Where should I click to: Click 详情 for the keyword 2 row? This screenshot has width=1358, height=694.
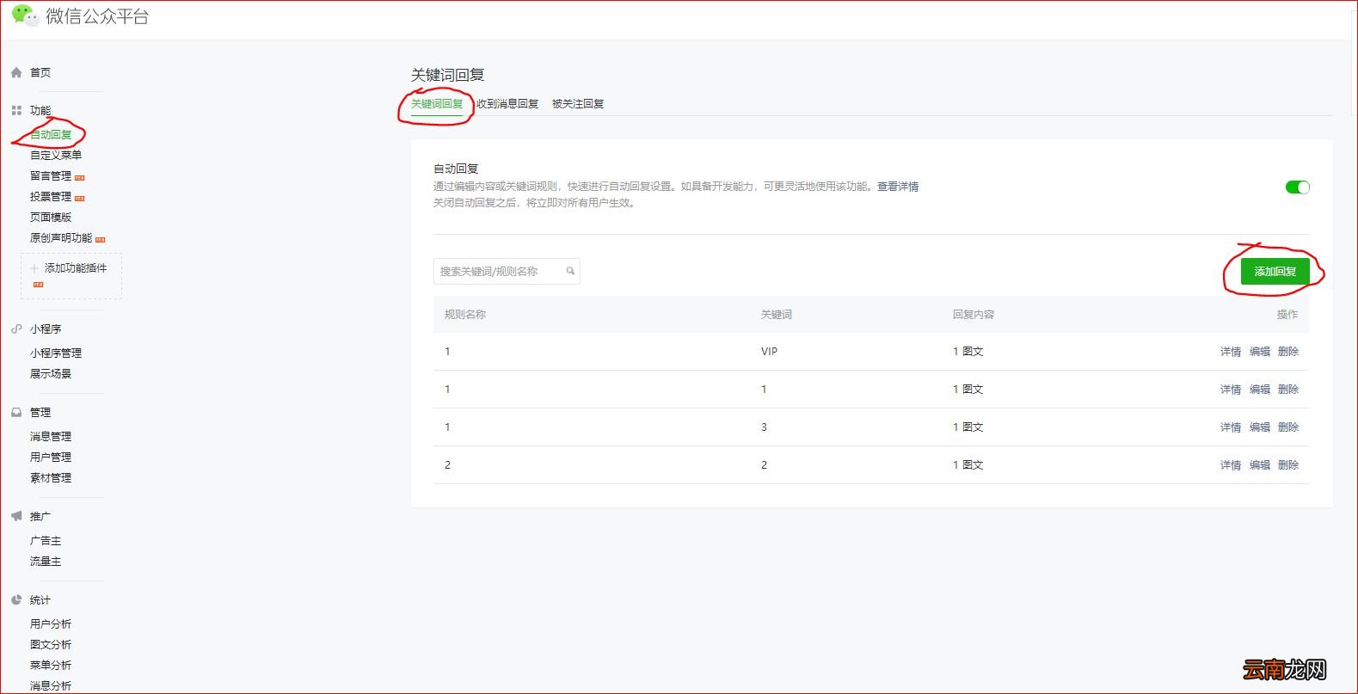point(1231,465)
